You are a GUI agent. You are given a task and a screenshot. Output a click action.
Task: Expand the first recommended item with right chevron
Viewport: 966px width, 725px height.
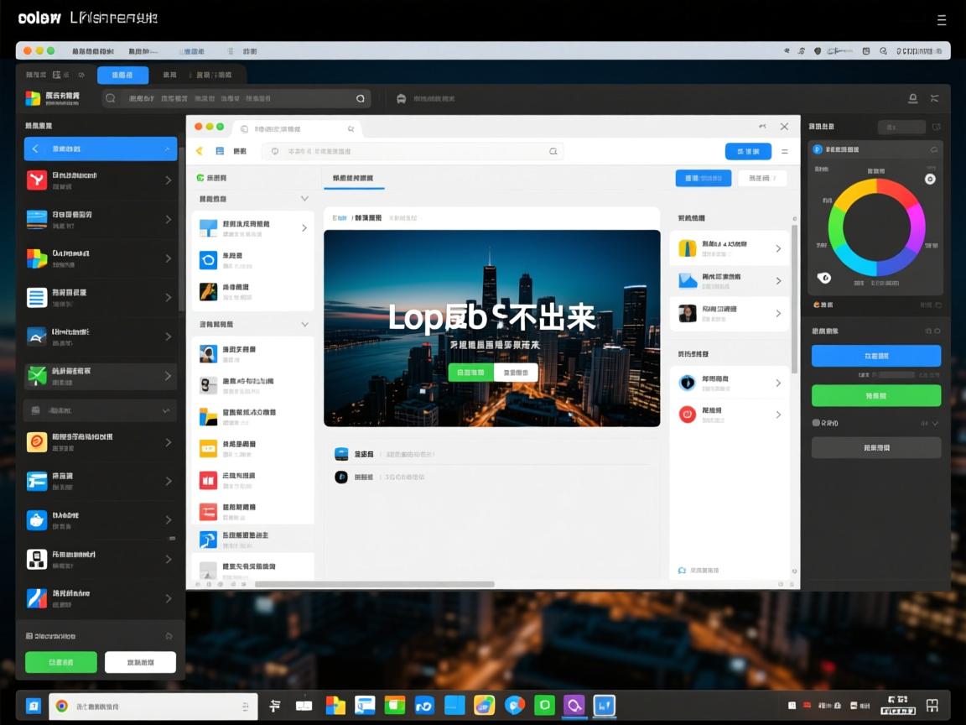pyautogui.click(x=779, y=247)
